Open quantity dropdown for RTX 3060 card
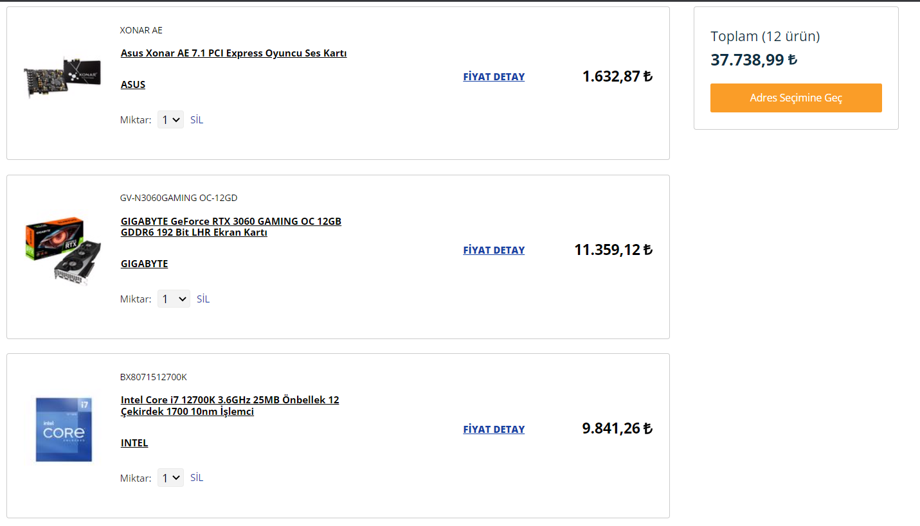This screenshot has height=526, width=920. point(174,299)
